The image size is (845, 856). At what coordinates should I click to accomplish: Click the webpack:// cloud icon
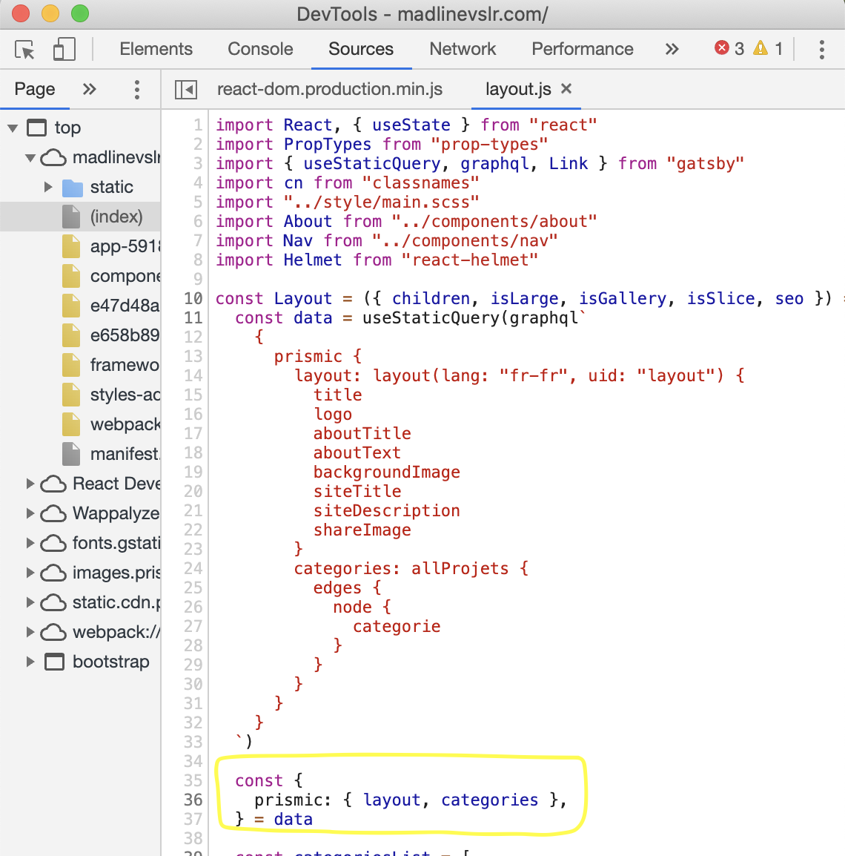pos(53,632)
